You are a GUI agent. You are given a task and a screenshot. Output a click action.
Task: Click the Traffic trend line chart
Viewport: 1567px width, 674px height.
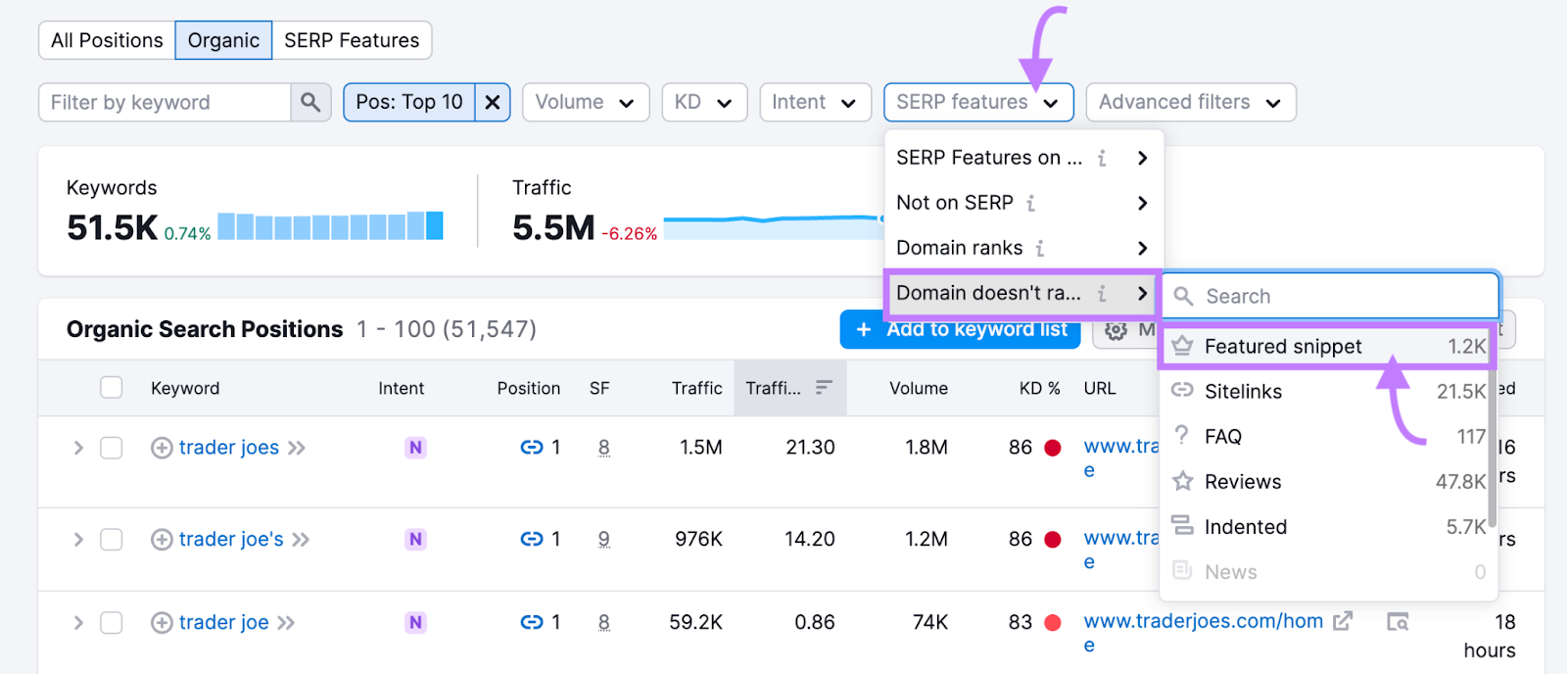(x=774, y=226)
